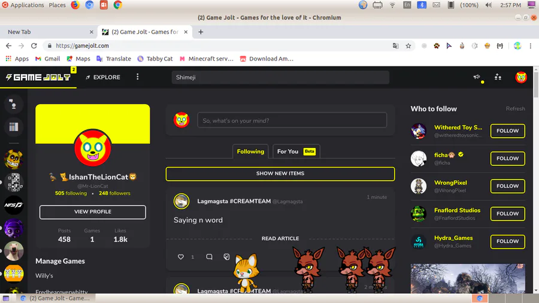Viewport: 539px width, 303px height.
Task: Switch to the For You tab
Action: (296, 151)
